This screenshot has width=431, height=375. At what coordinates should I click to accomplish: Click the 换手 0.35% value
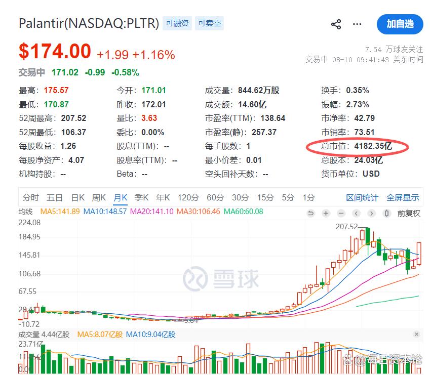pos(358,91)
